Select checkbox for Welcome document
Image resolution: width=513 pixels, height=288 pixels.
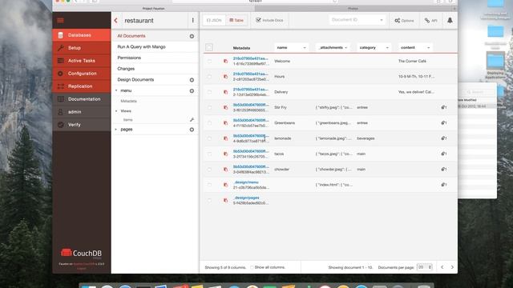209,61
